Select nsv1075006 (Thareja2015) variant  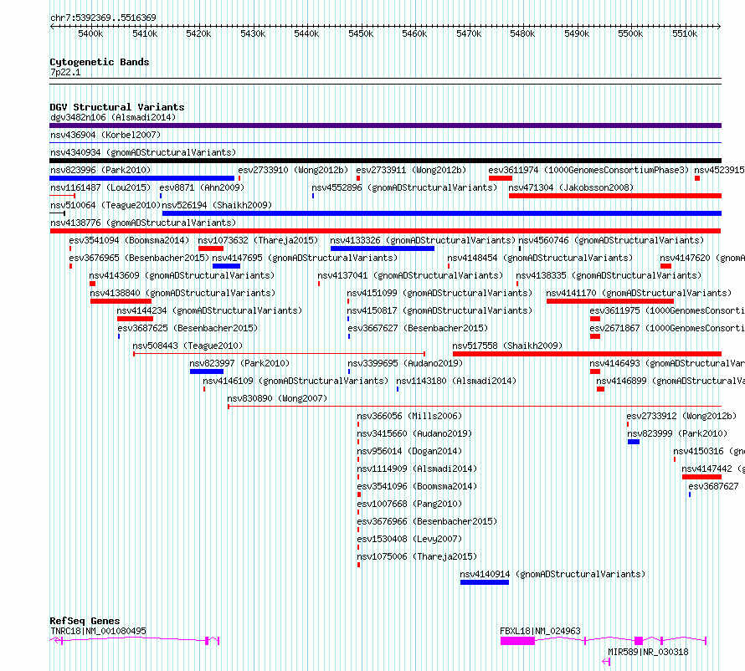click(x=417, y=556)
